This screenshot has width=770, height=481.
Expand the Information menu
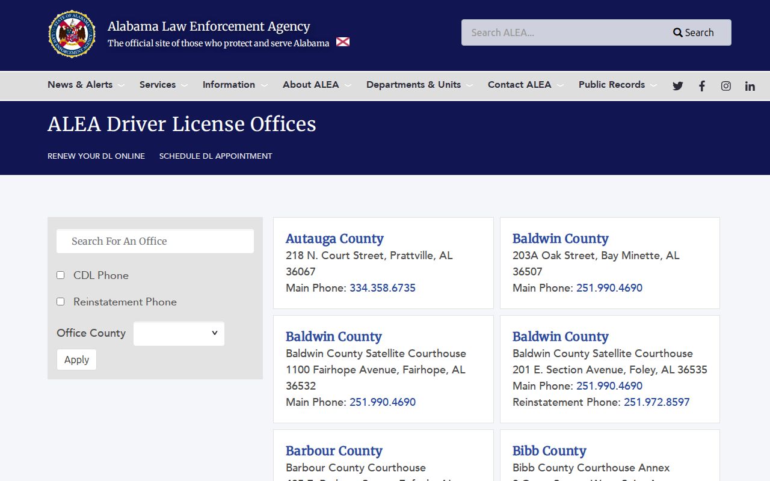235,85
